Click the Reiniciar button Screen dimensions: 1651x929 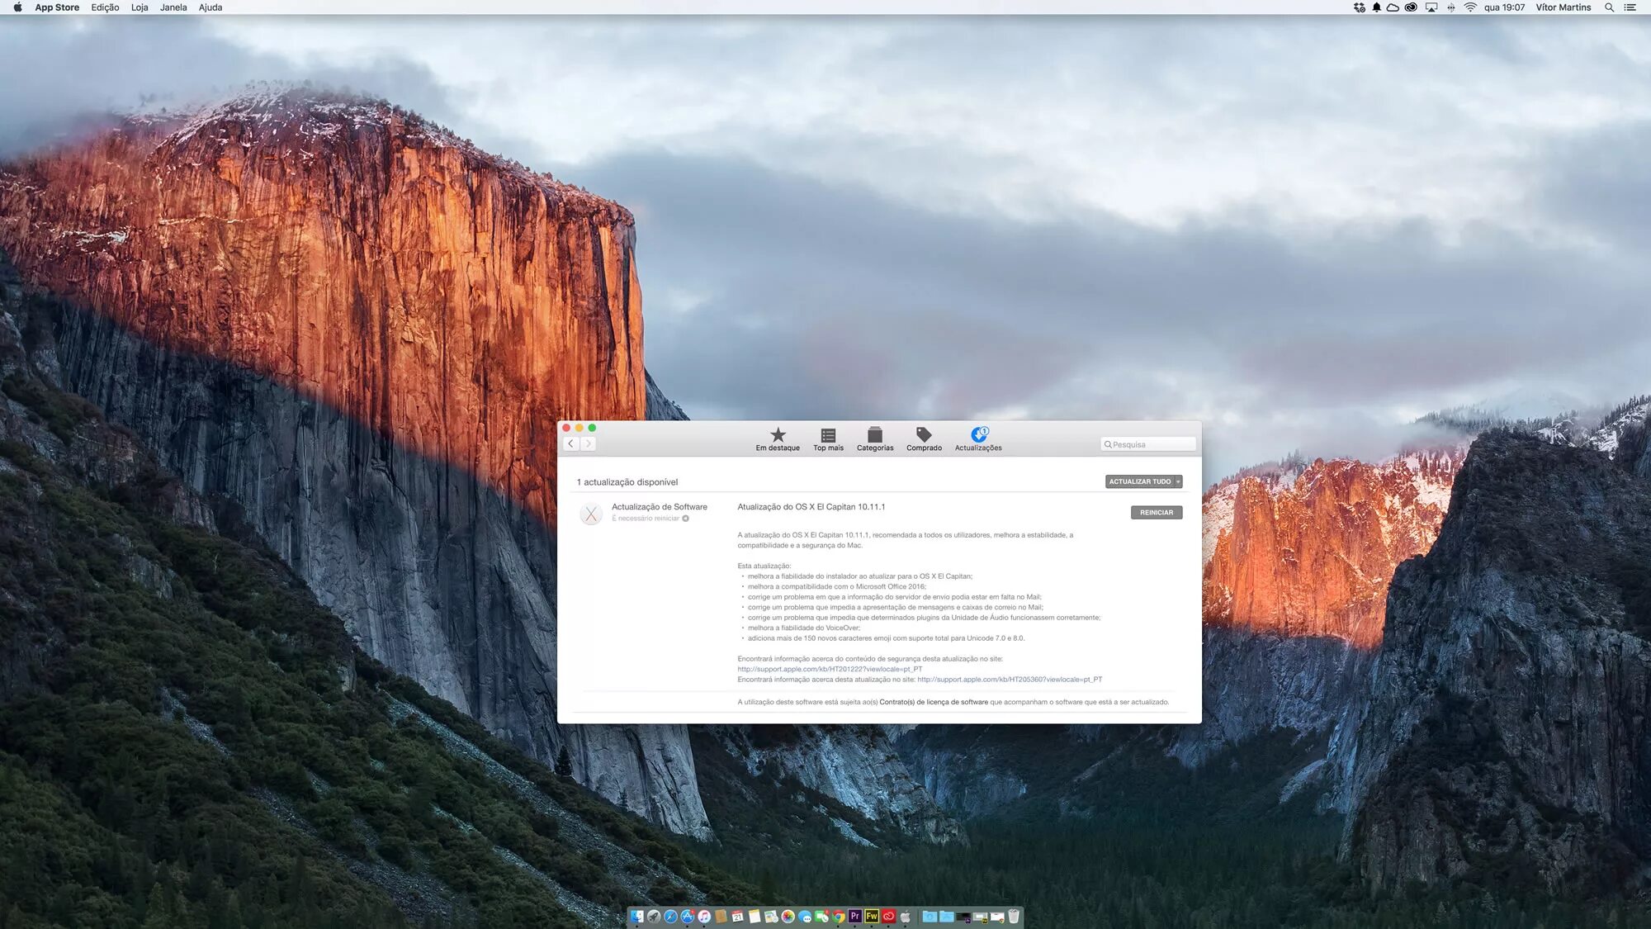click(1156, 513)
